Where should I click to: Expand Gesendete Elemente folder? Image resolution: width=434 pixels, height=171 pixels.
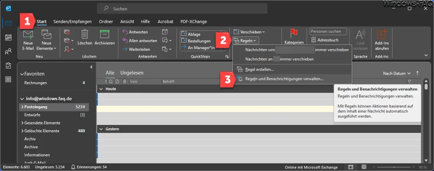tap(22, 123)
